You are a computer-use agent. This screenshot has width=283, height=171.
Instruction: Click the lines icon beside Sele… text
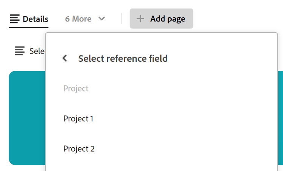(x=20, y=51)
